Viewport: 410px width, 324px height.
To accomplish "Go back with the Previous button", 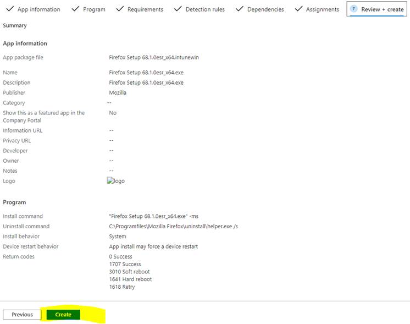I will 22,315.
